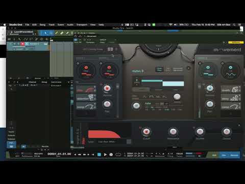The width and height of the screenshot is (245, 184).
Task: Click the filter effect slot on left side
Action: 86,89
